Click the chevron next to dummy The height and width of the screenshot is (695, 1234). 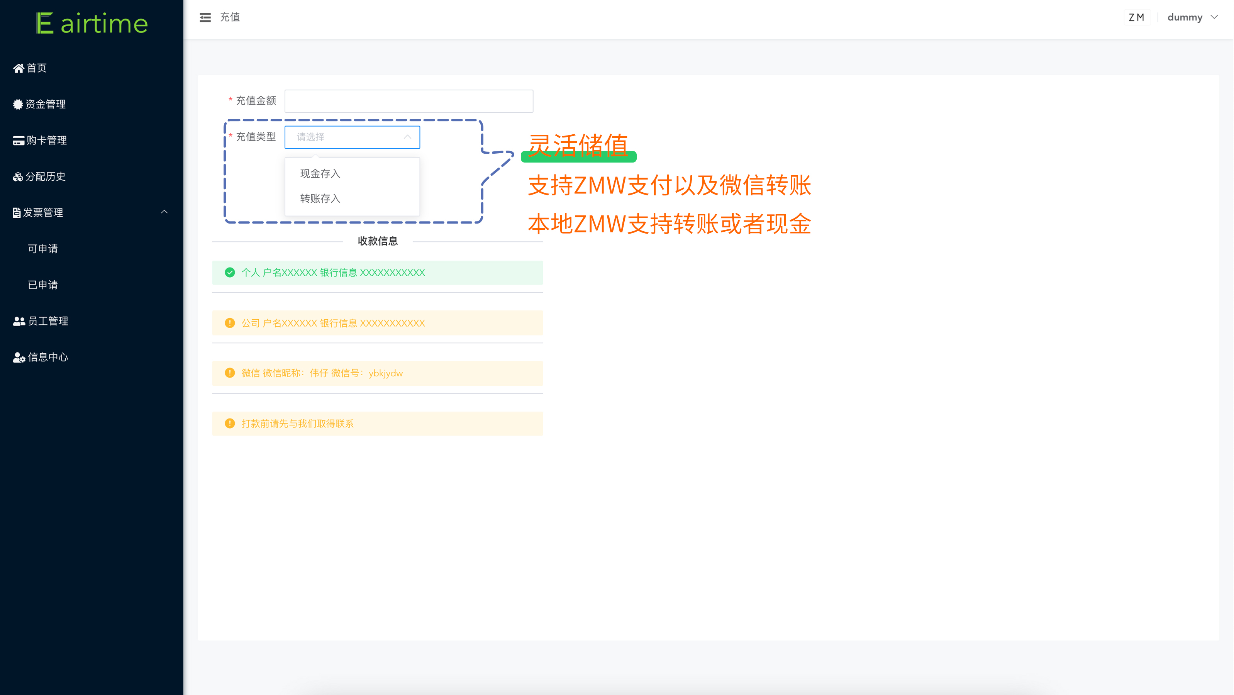click(1214, 17)
